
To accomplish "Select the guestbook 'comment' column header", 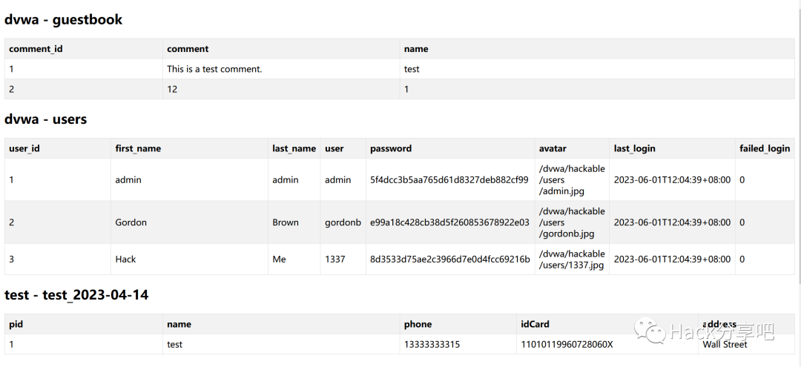I will pos(188,49).
